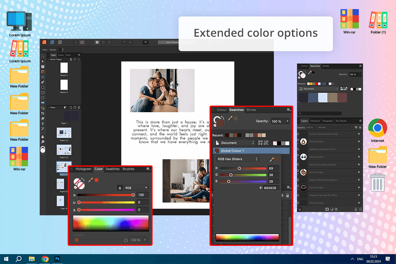
Task: Open the Opacity 100 % dropdown in highlighted Swatches panel
Action: (x=280, y=121)
